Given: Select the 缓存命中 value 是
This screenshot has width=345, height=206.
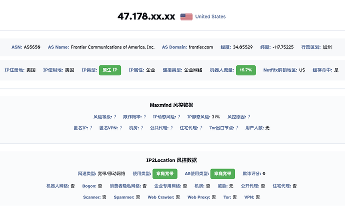Looking at the screenshot, I should tap(336, 70).
